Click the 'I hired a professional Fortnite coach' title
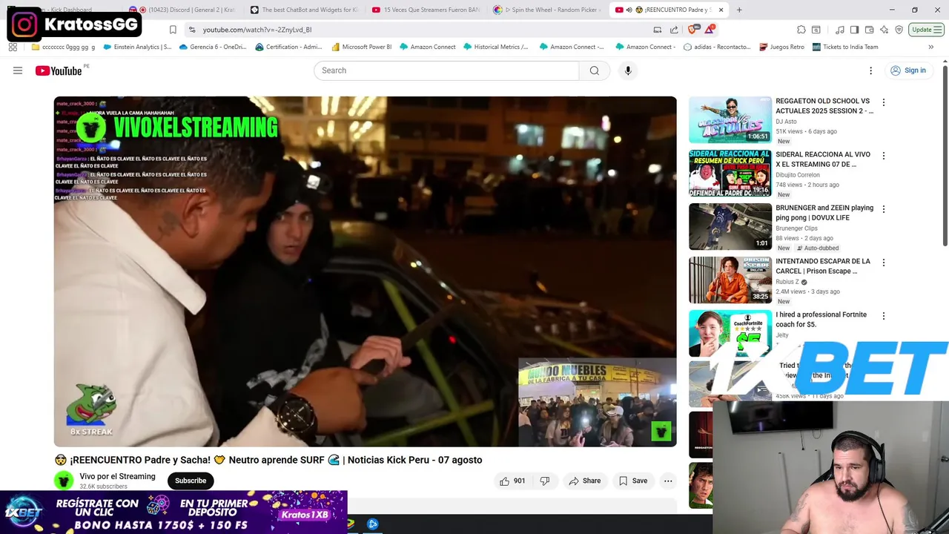 click(x=821, y=320)
